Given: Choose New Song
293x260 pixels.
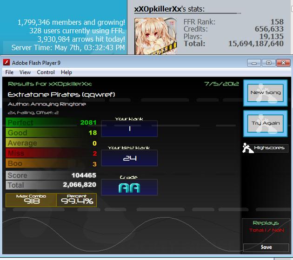Looking at the screenshot, I should tap(266, 93).
